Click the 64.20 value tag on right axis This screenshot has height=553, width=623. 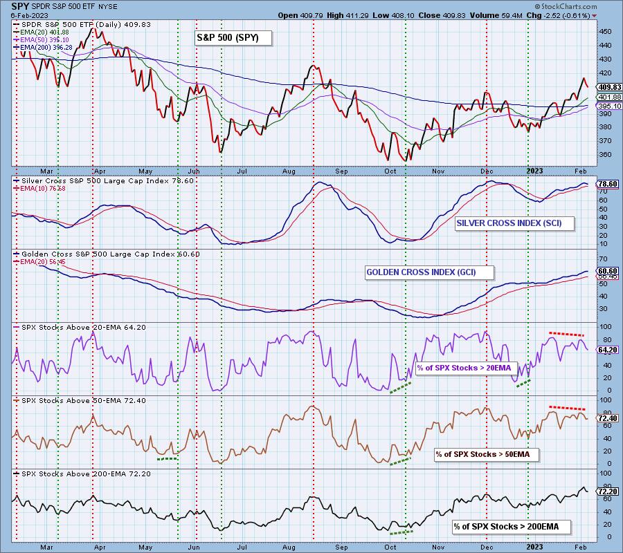(608, 350)
